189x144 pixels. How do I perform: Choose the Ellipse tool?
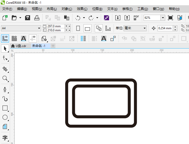[5, 117]
